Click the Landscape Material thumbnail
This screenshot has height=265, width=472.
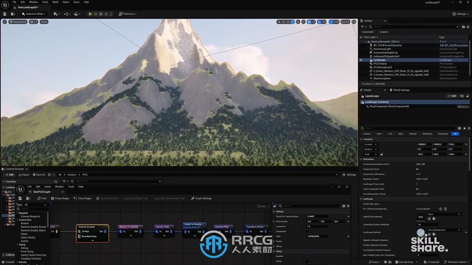[x=421, y=232]
